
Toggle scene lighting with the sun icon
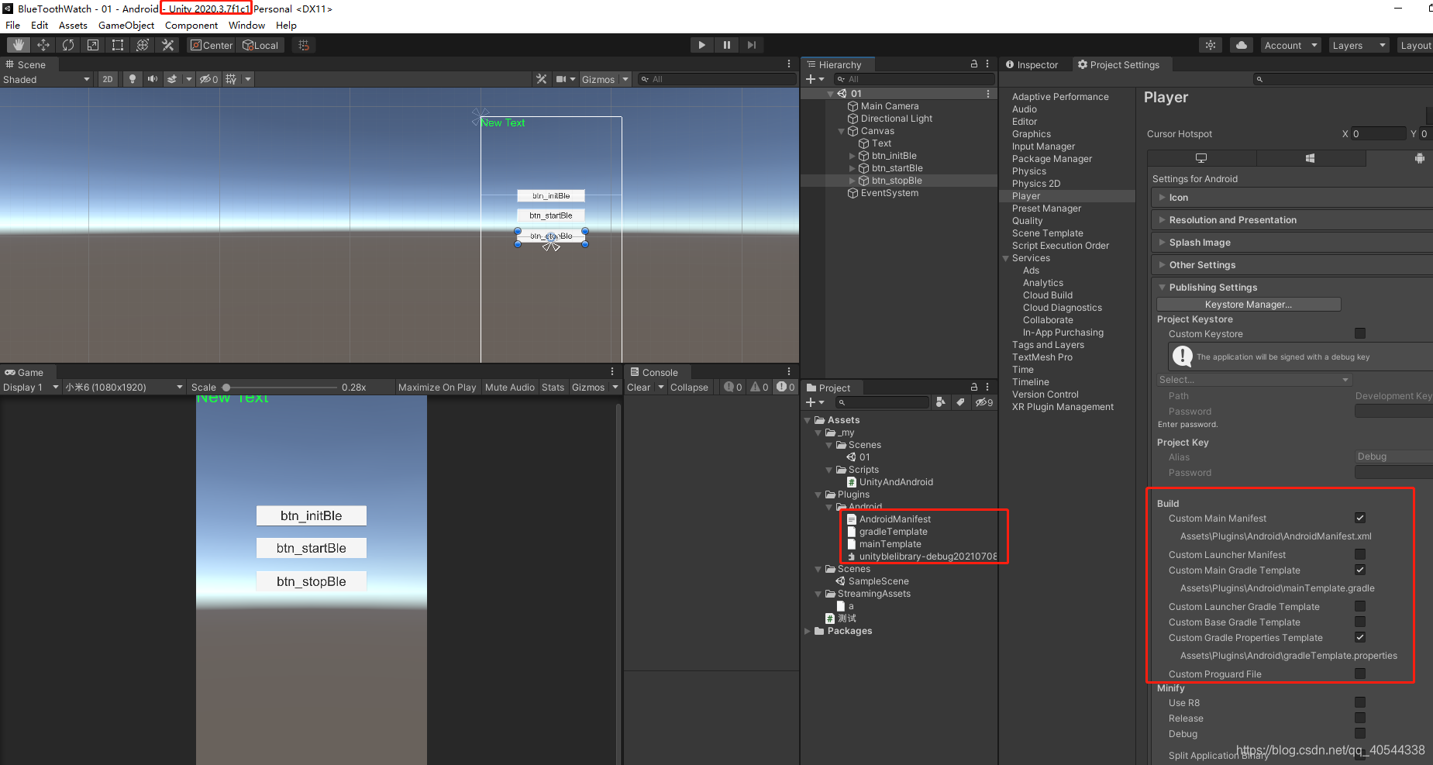(132, 78)
